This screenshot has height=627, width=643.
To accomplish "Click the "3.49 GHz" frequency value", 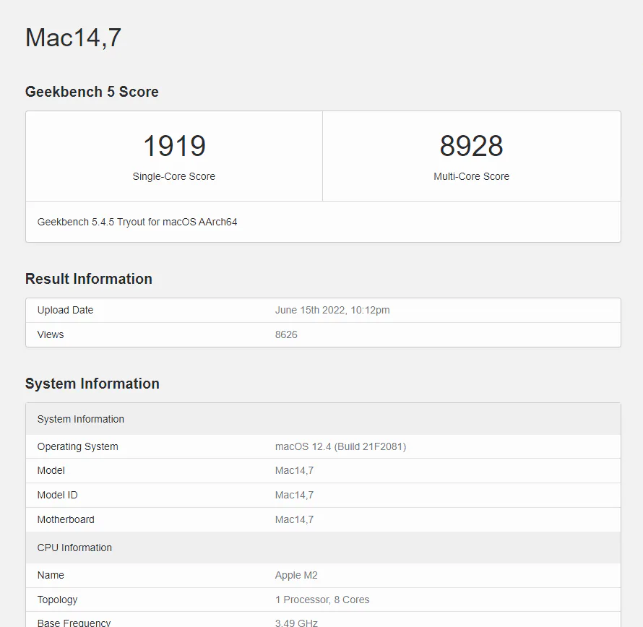I will coord(296,623).
